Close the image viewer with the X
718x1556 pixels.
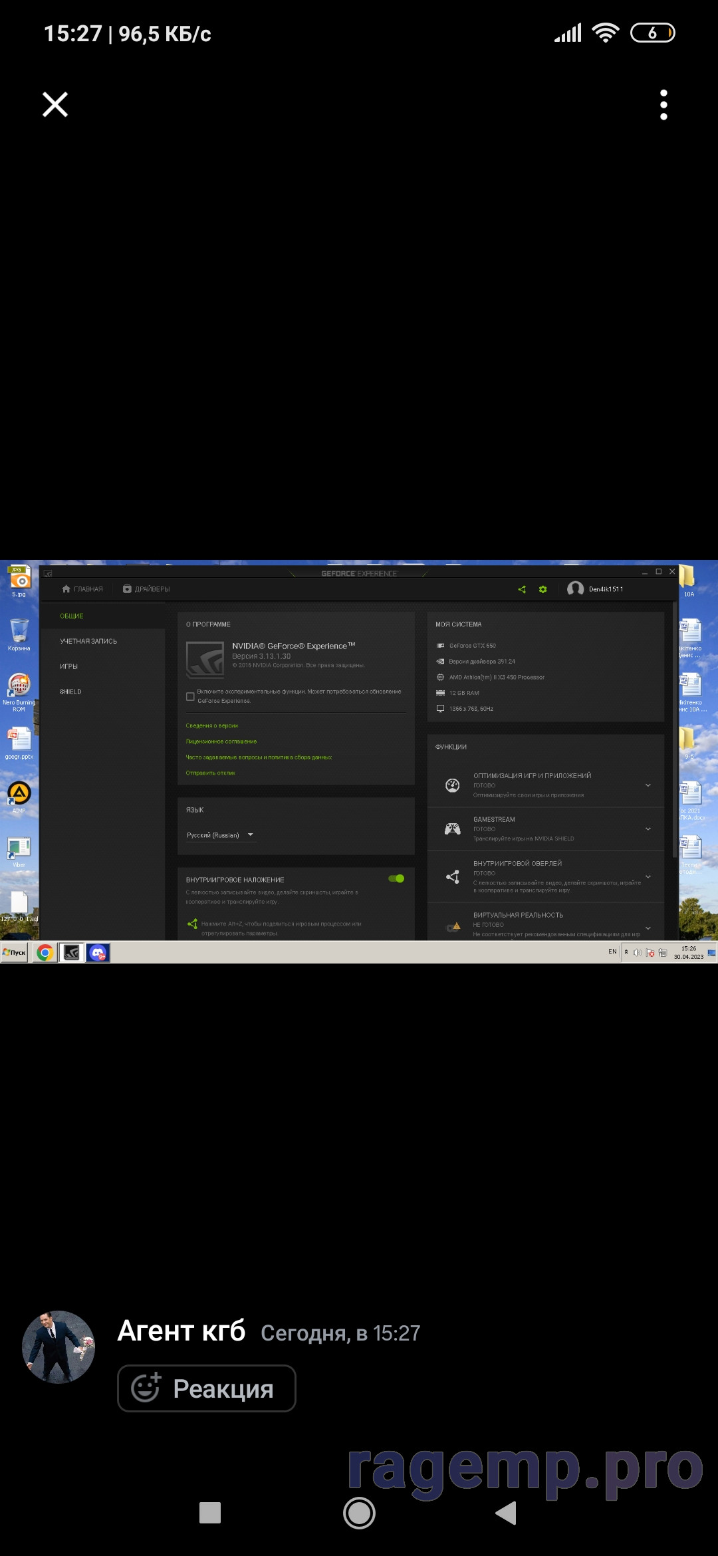click(x=55, y=104)
